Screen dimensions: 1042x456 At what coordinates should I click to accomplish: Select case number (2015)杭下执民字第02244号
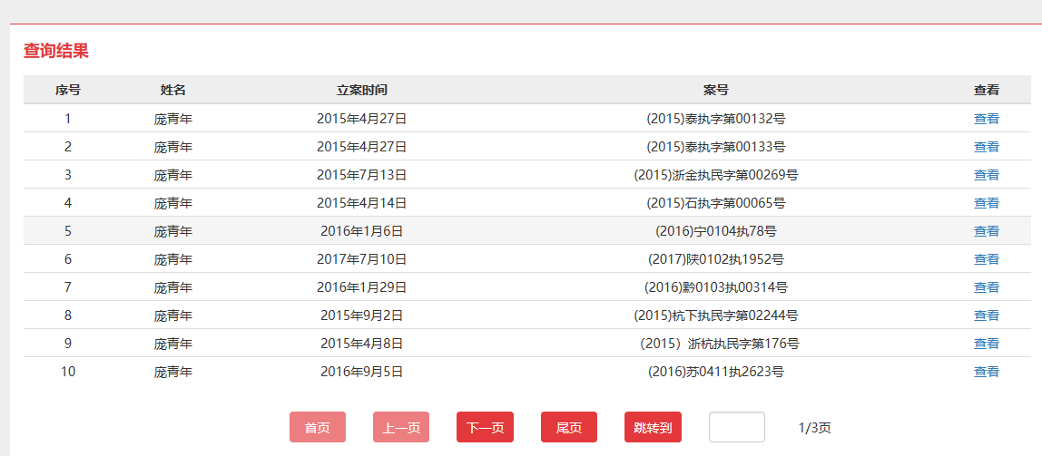tap(716, 315)
